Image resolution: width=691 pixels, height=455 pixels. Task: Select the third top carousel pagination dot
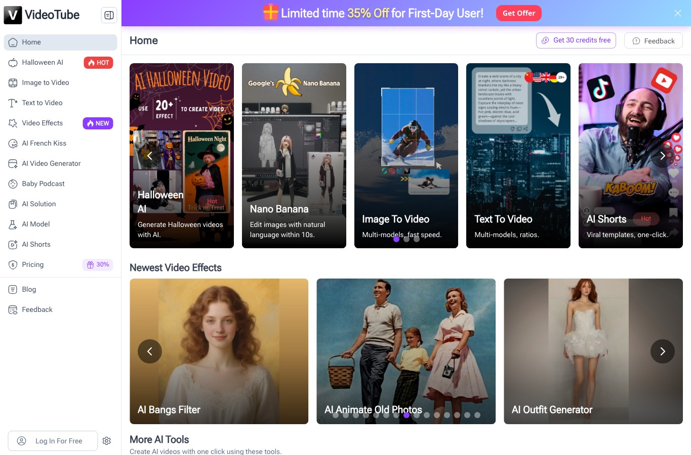(x=417, y=239)
